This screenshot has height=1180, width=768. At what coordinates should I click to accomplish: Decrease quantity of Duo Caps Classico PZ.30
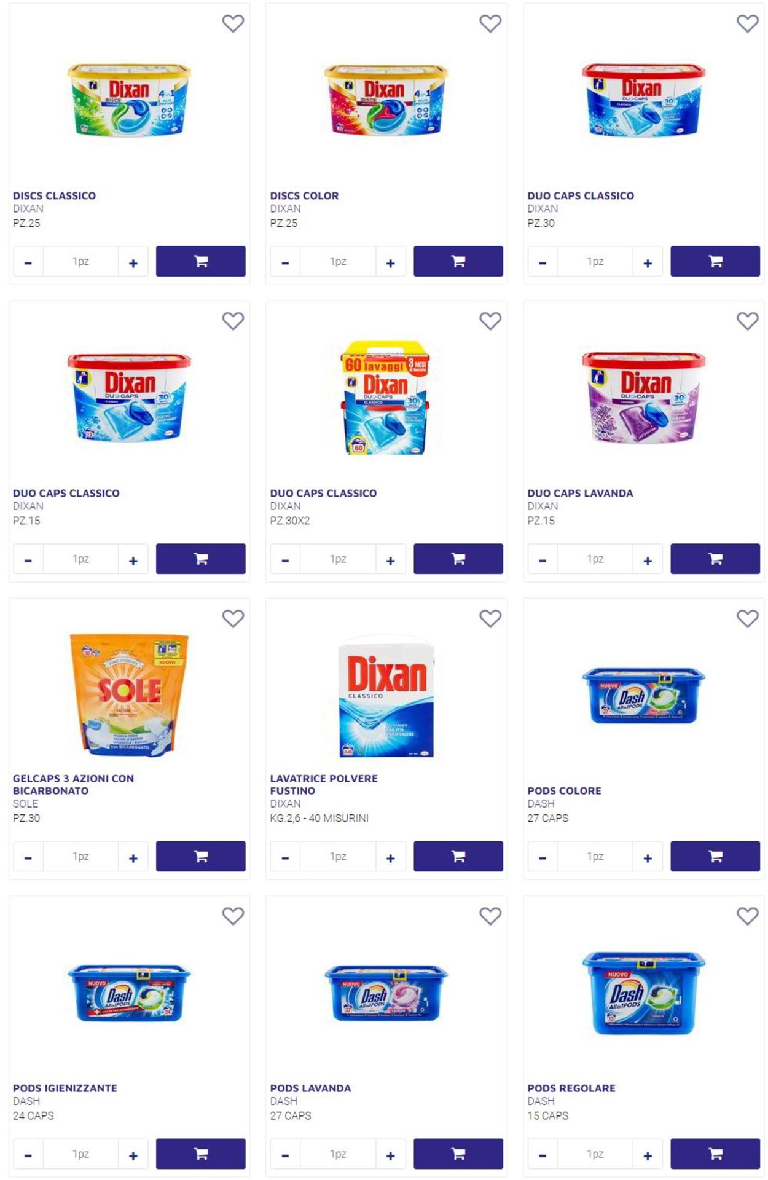[x=543, y=262]
